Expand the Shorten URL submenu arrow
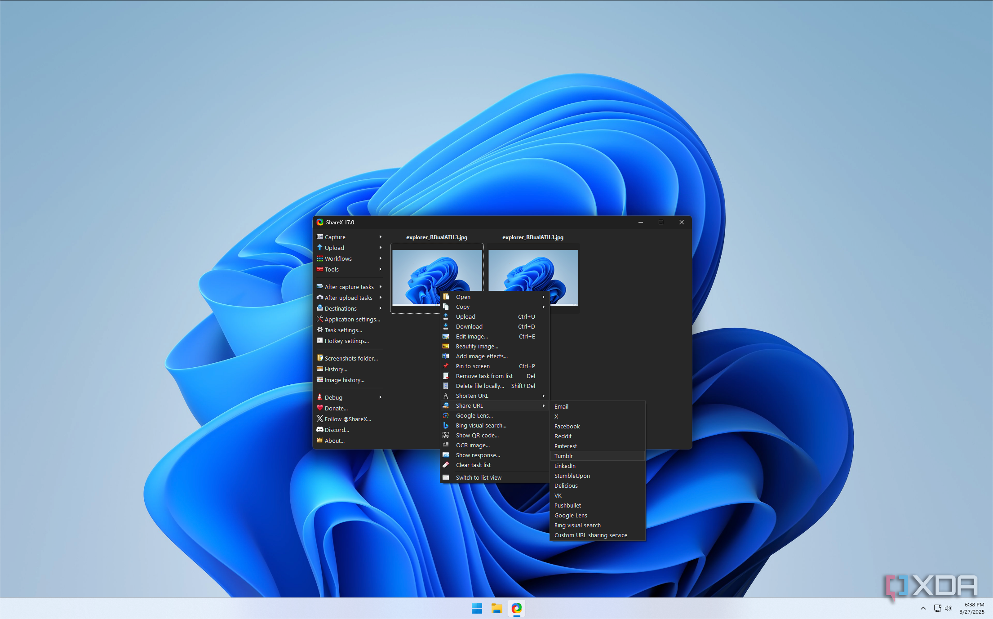 [x=543, y=396]
